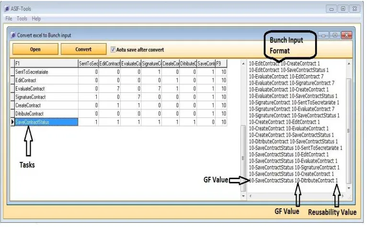Click line 10-EvaluateContract 10-CreateContract 1

(288, 90)
